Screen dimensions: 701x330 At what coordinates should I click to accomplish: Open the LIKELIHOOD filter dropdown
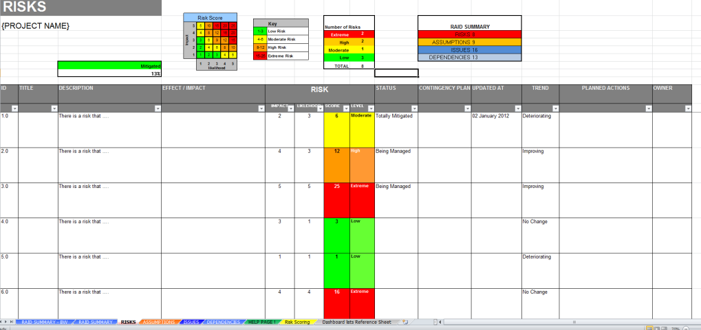(x=320, y=108)
